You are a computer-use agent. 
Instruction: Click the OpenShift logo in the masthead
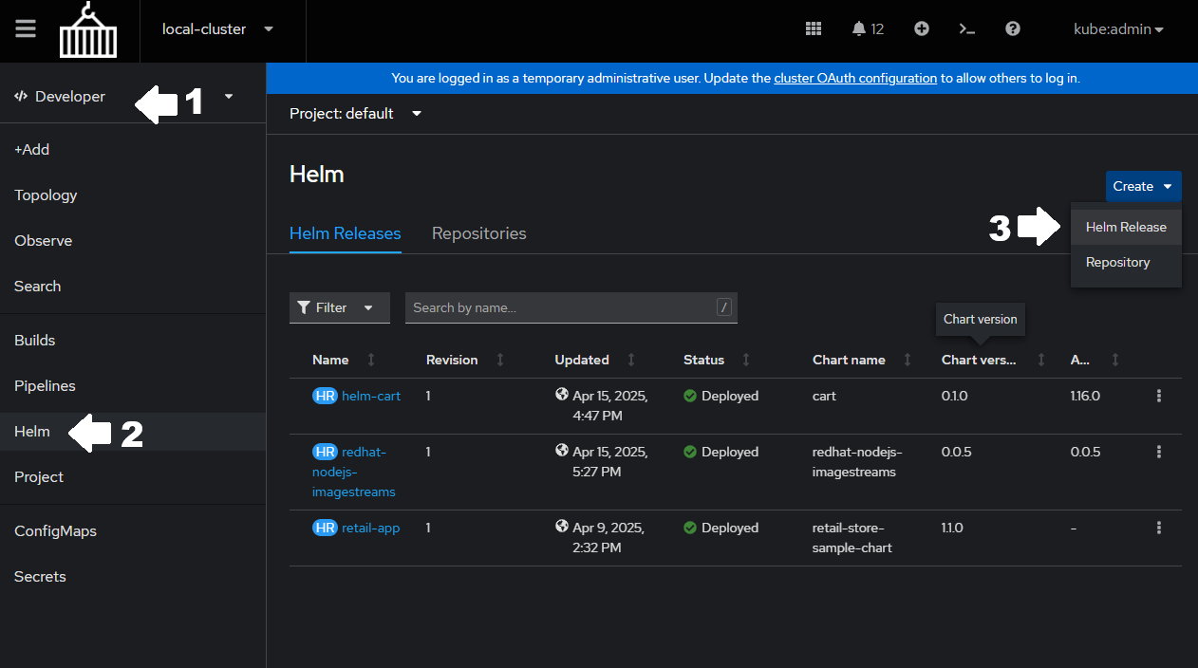click(87, 29)
